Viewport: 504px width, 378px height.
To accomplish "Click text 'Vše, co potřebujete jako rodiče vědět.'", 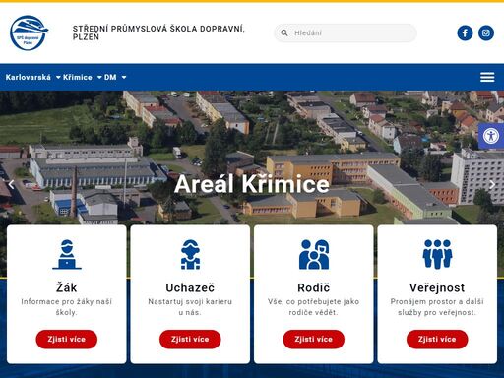I will (x=314, y=307).
